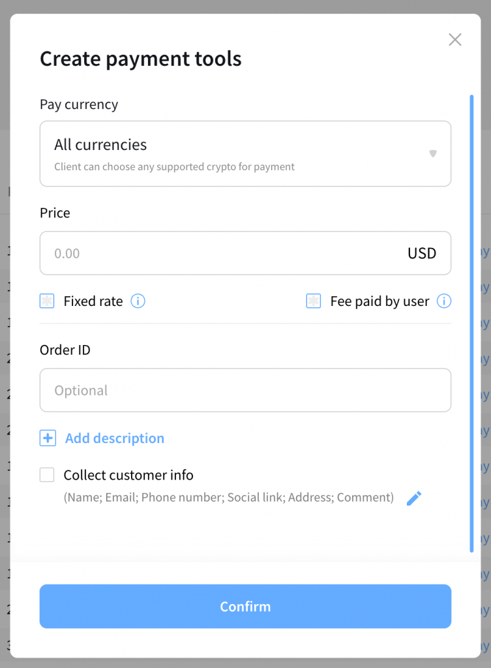Click the Fee paid by user label
This screenshot has width=491, height=668.
point(379,301)
